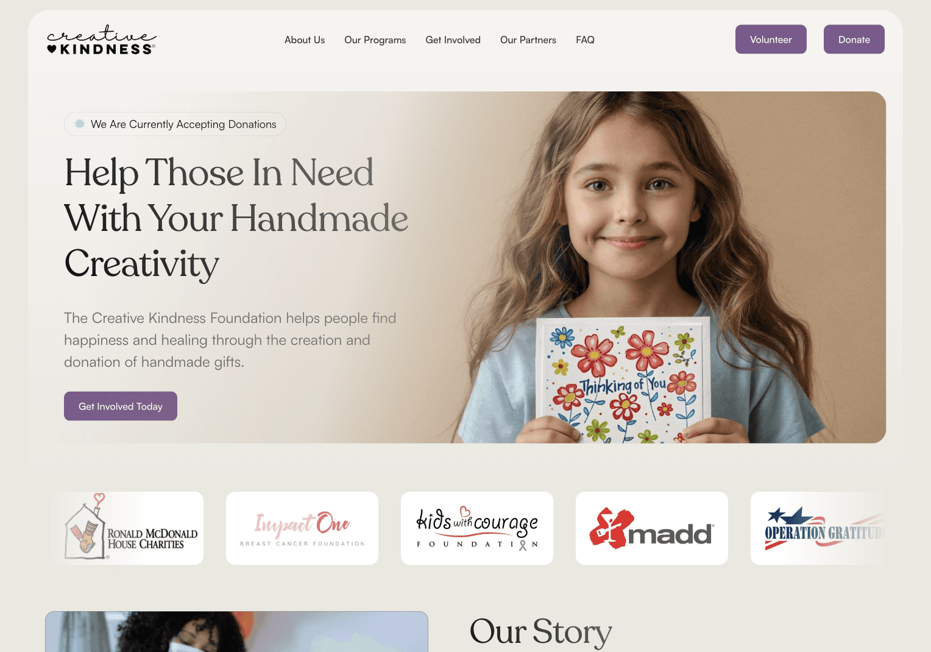Viewport: 931px width, 652px height.
Task: Open the Our Programs page
Action: pos(375,40)
